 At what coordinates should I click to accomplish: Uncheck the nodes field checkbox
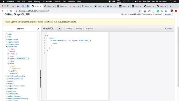8,63
